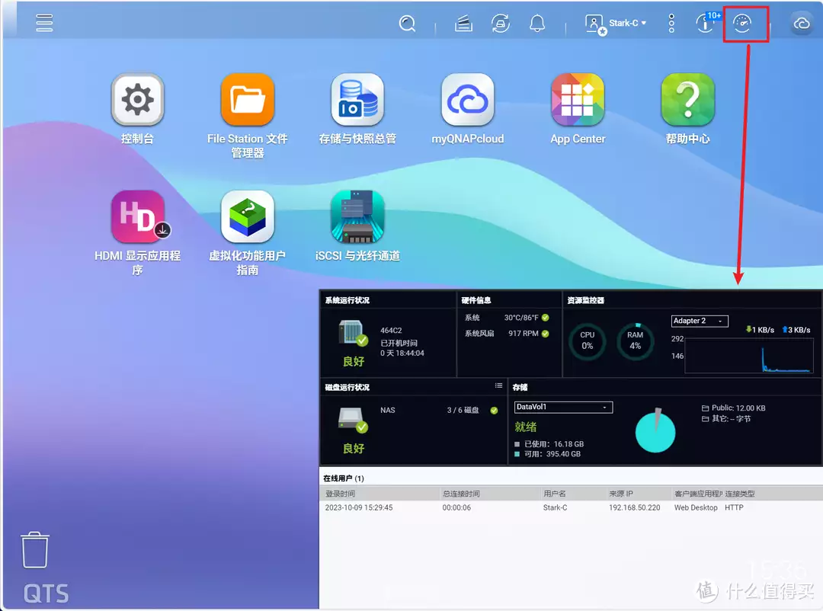The height and width of the screenshot is (611, 823).
Task: Expand the Stark-C user dropdown
Action: 627,23
